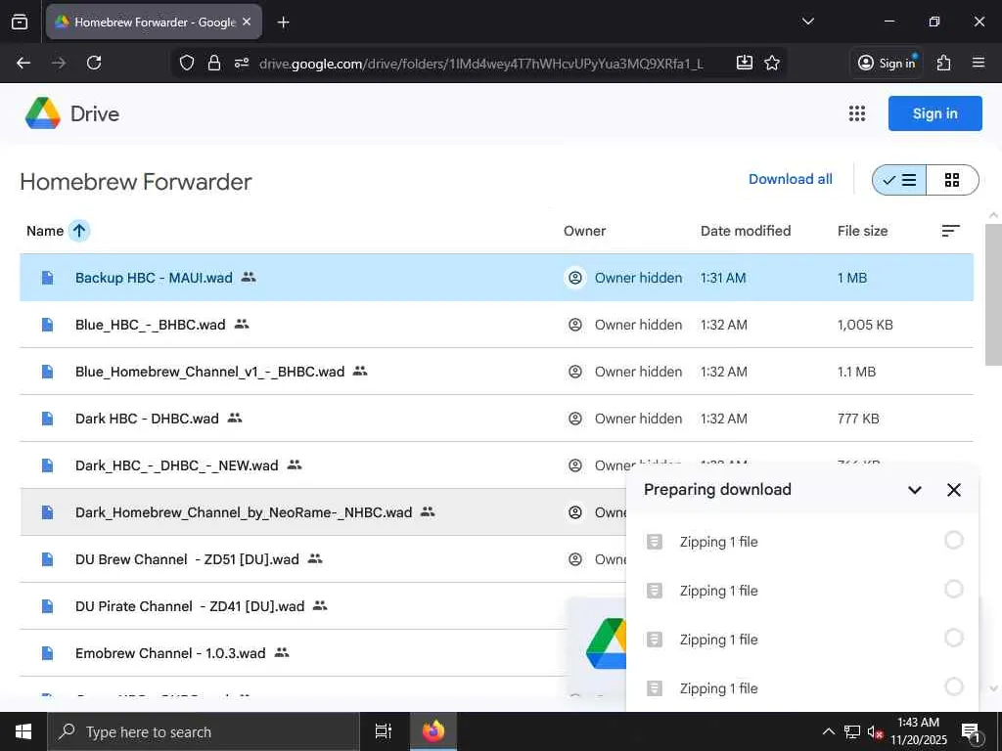The height and width of the screenshot is (751, 1002).
Task: Click file icon of Emobrew Channel row
Action: click(47, 653)
